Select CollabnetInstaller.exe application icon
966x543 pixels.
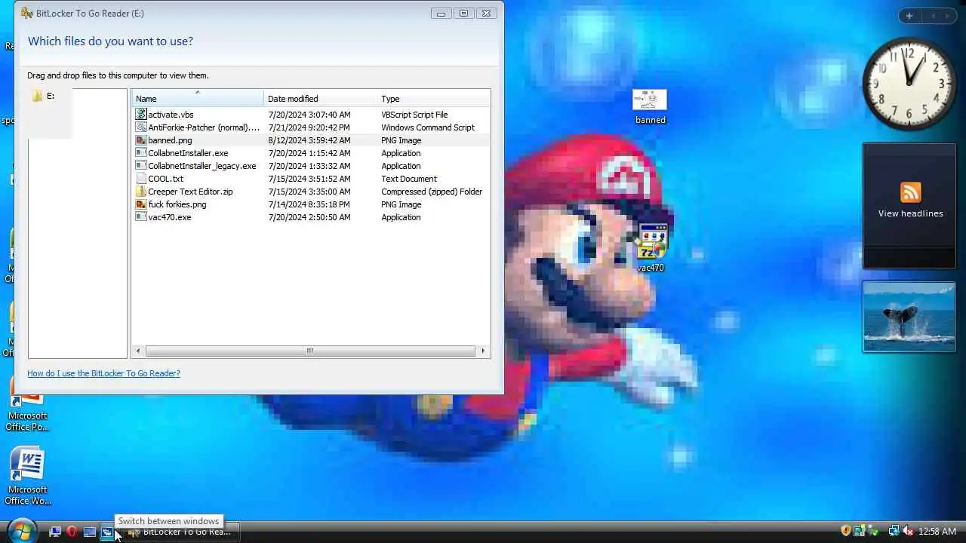(x=141, y=153)
